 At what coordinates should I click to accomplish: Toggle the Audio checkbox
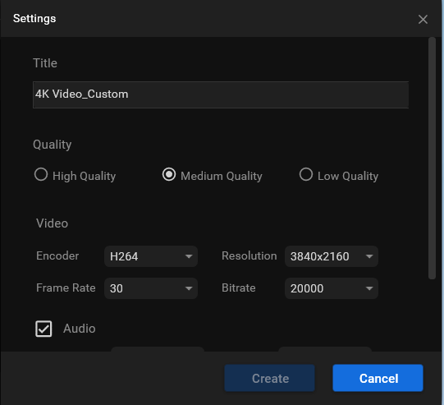pyautogui.click(x=43, y=329)
